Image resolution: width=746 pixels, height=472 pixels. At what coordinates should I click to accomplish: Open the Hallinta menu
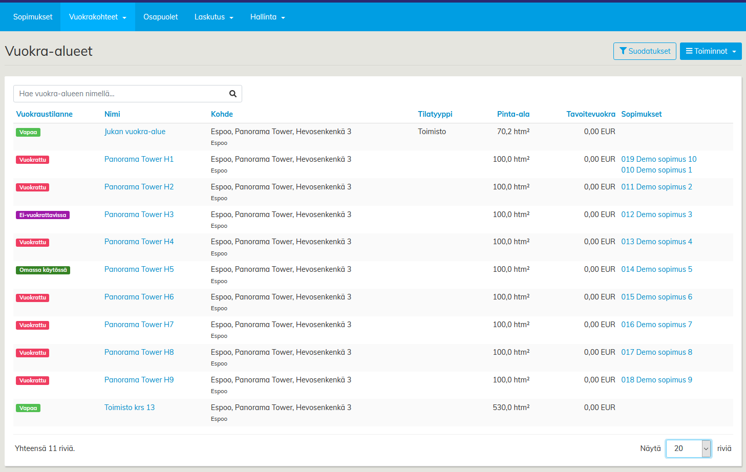pos(267,17)
